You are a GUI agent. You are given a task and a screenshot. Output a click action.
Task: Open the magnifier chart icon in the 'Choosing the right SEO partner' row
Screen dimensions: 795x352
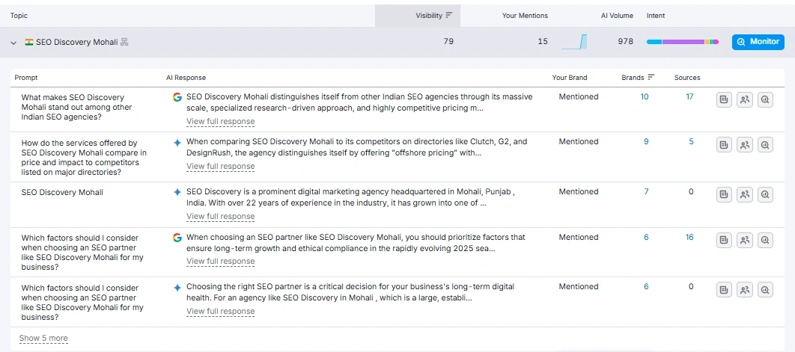[765, 290]
